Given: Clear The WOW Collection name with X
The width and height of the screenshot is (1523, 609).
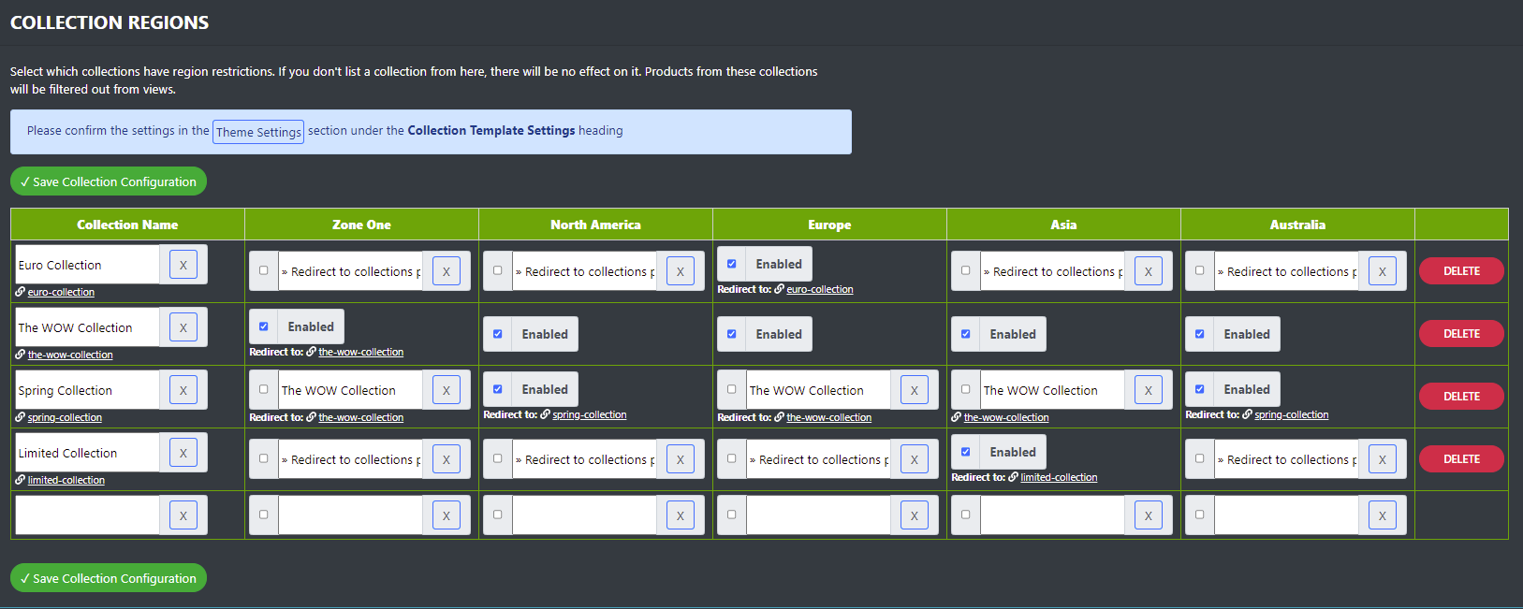Looking at the screenshot, I should click(x=183, y=327).
